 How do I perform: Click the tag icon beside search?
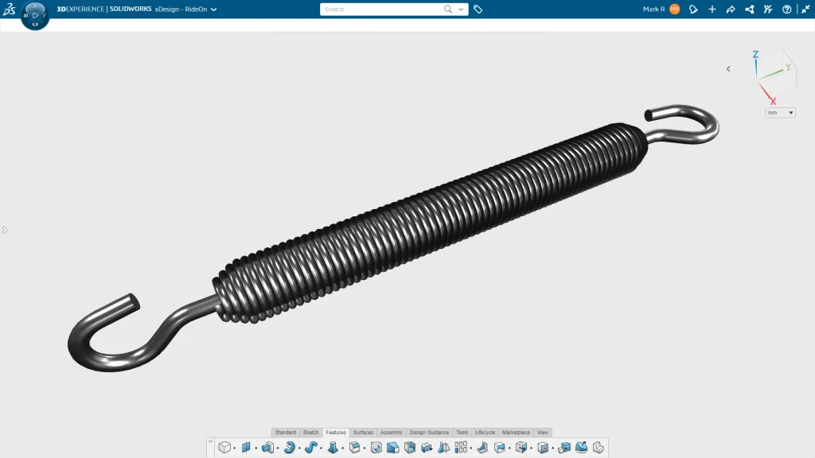[478, 10]
